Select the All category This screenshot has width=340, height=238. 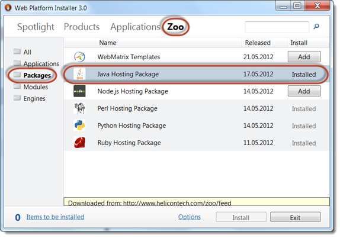pos(27,52)
